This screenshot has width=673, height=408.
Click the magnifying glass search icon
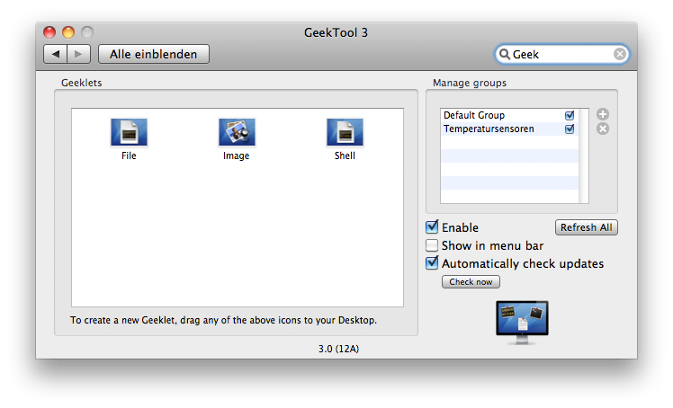pyautogui.click(x=505, y=54)
